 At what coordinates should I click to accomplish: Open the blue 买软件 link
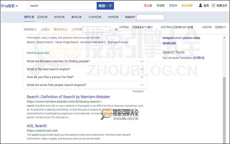173,6
